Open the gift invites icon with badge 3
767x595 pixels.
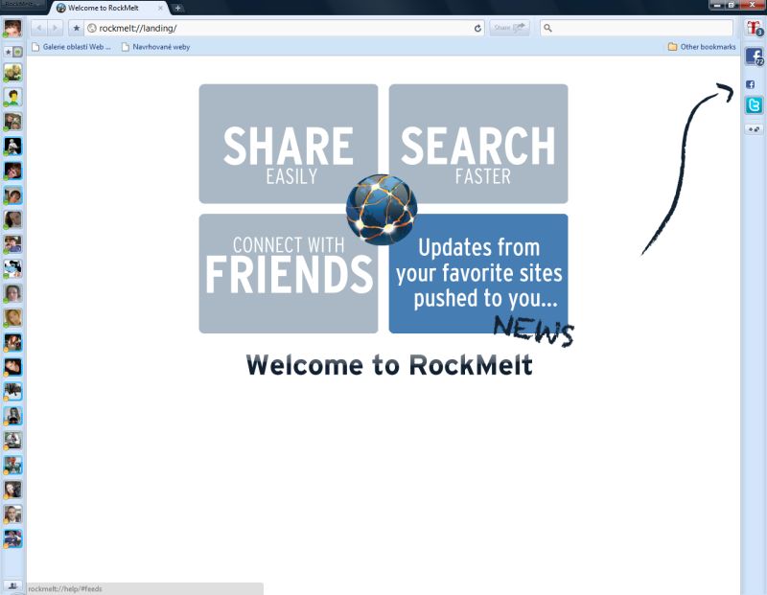(754, 28)
